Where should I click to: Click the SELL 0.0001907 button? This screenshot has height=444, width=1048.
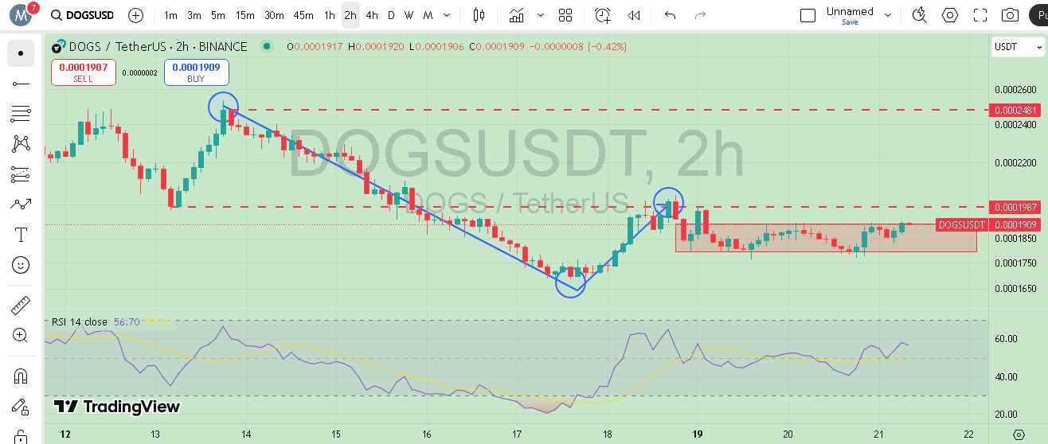pos(84,72)
